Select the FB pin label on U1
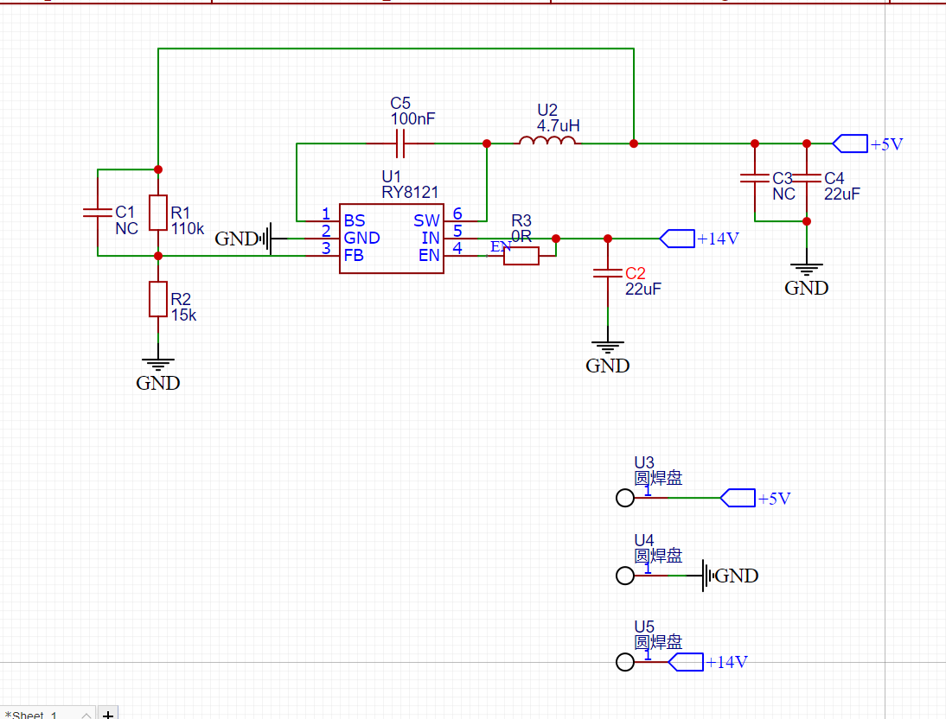The height and width of the screenshot is (719, 946). pos(354,256)
